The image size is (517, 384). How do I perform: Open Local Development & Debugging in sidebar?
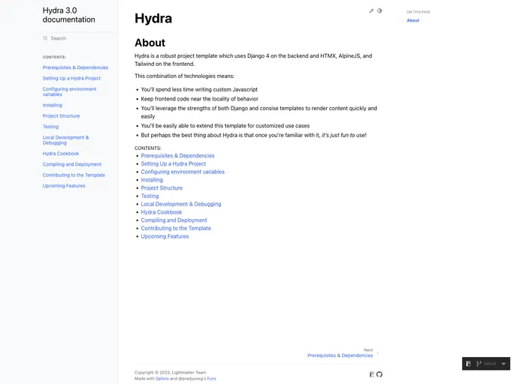[x=65, y=139]
